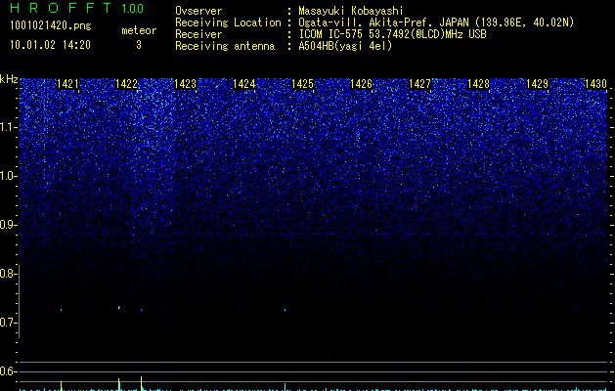Click the 1426 time marker
615x391 pixels.
[x=361, y=84]
